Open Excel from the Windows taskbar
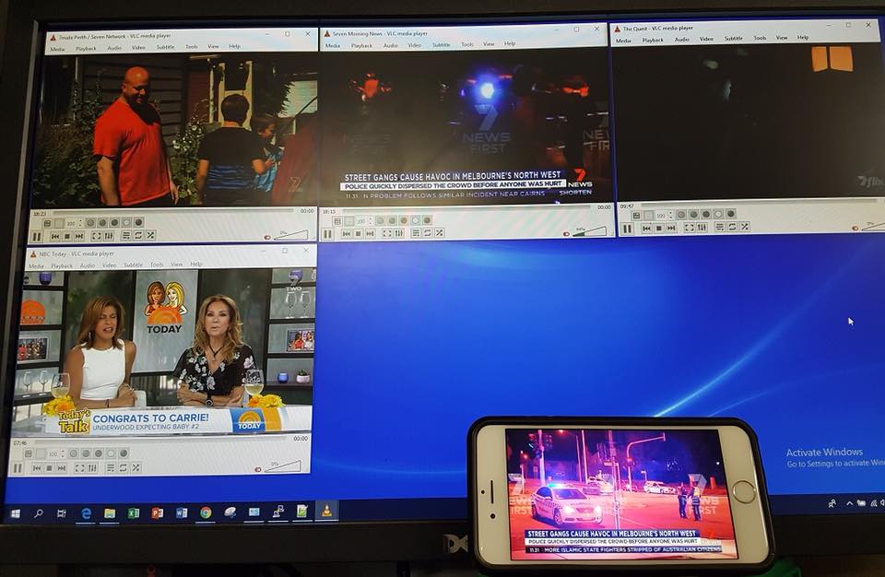The height and width of the screenshot is (577, 885). (133, 512)
